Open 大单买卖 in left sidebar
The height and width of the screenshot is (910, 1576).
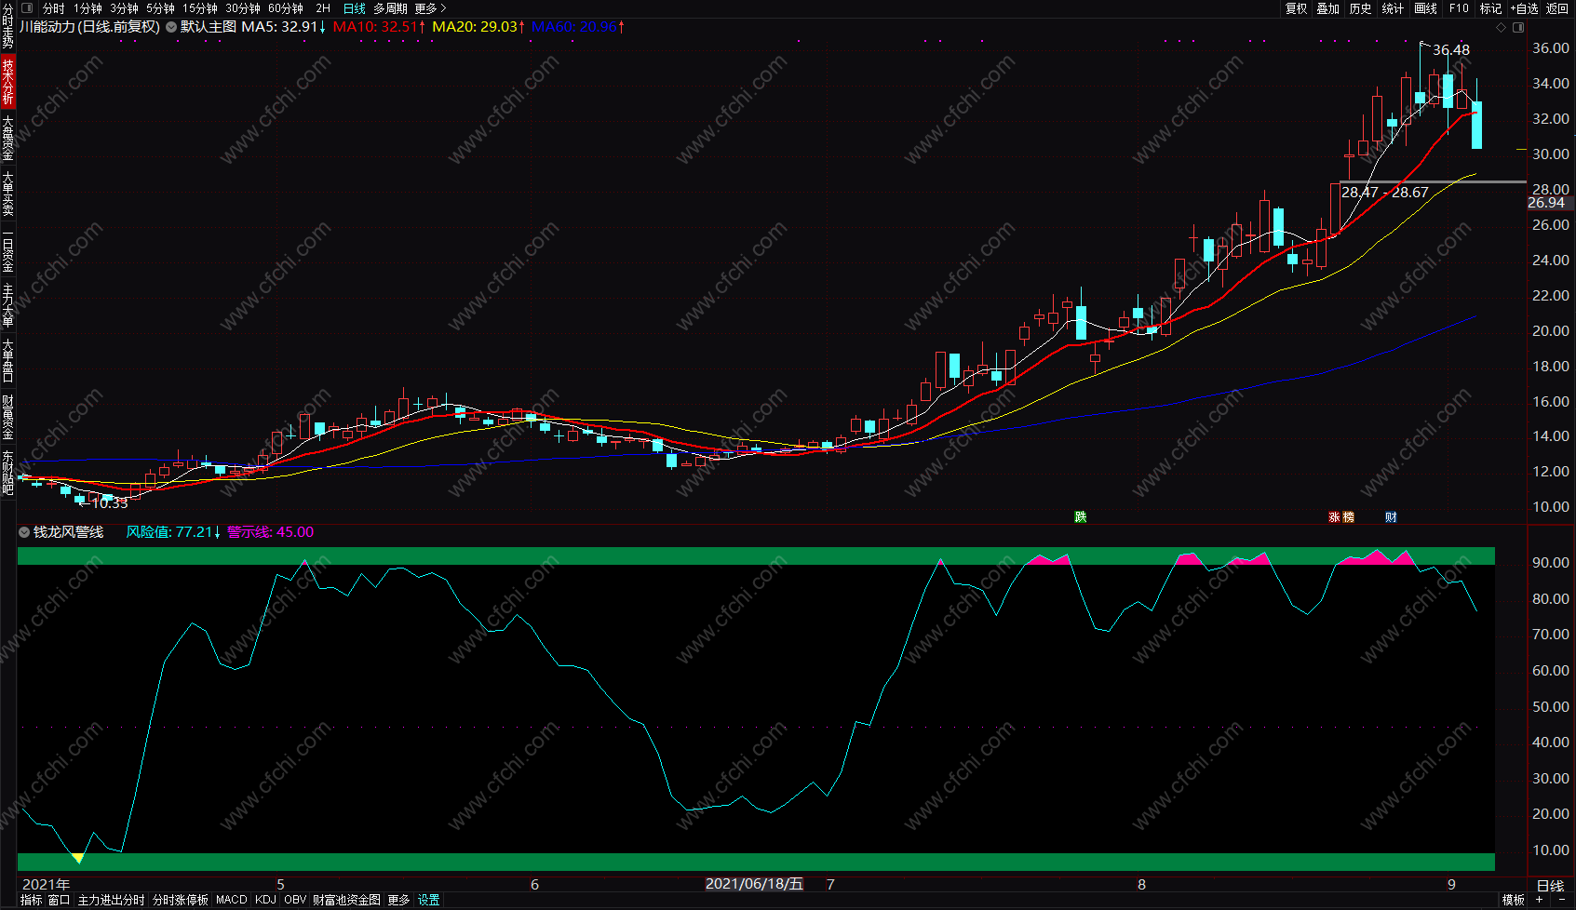click(7, 194)
